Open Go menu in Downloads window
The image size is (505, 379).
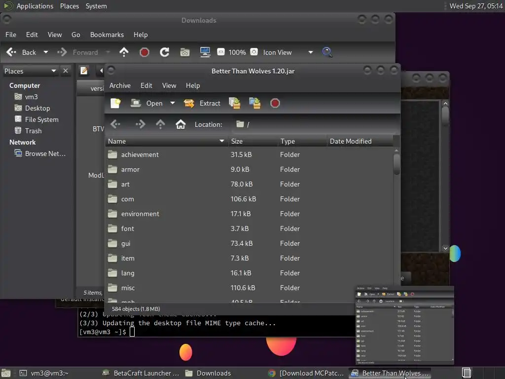[x=75, y=35]
